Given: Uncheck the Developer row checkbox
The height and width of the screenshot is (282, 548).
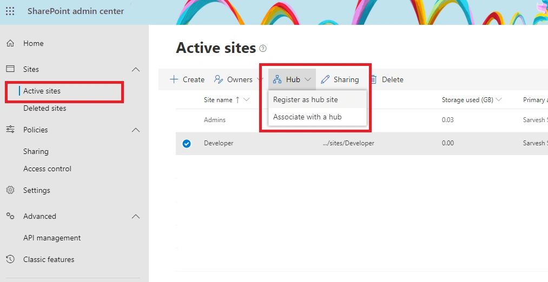Looking at the screenshot, I should tap(187, 144).
